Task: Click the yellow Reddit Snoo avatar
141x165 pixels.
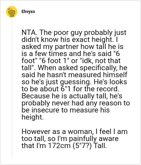Action: (x=12, y=12)
